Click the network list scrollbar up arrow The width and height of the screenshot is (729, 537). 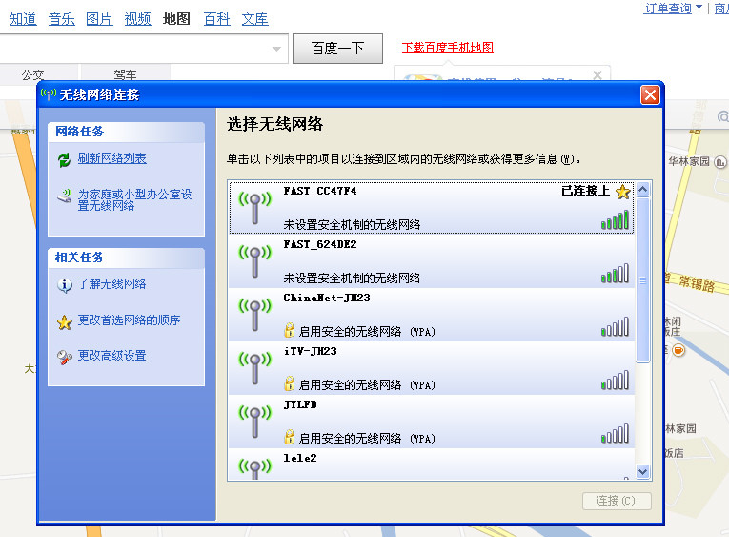643,190
